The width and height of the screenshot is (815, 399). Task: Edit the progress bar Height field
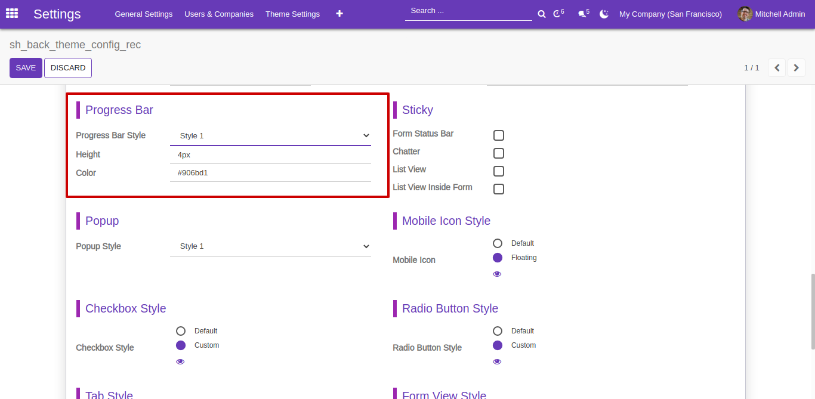click(x=270, y=155)
